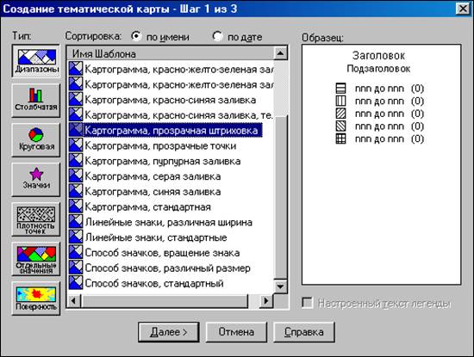Sort templates по дате
The width and height of the screenshot is (474, 357).
coord(237,37)
